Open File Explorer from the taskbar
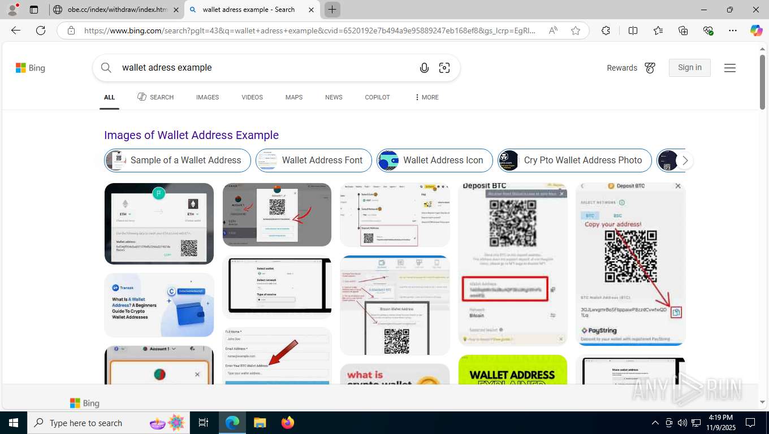Viewport: 769px width, 434px height. [260, 423]
